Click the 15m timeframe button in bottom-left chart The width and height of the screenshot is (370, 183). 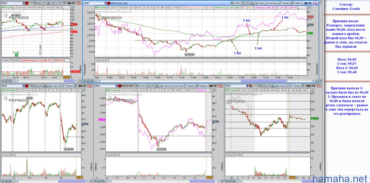click(x=45, y=85)
